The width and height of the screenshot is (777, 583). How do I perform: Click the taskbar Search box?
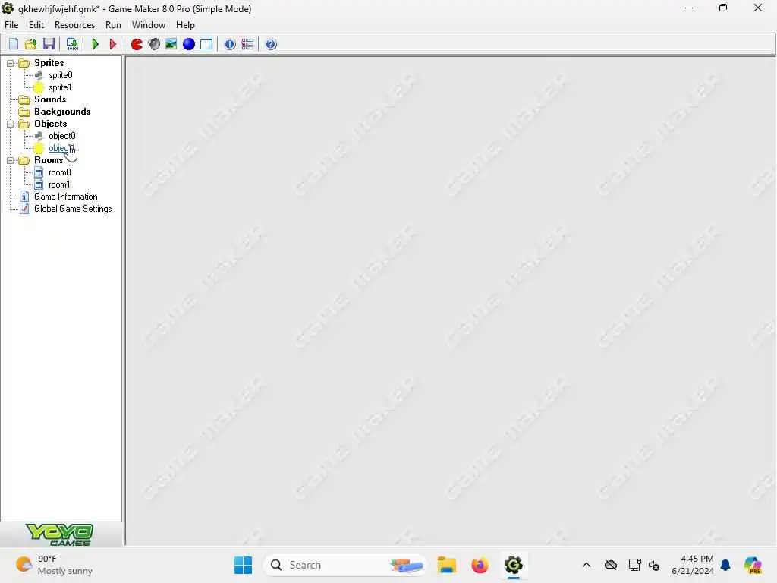345,565
